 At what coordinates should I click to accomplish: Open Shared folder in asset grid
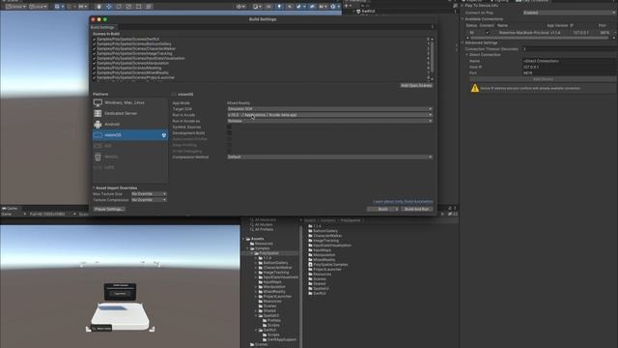[317, 283]
